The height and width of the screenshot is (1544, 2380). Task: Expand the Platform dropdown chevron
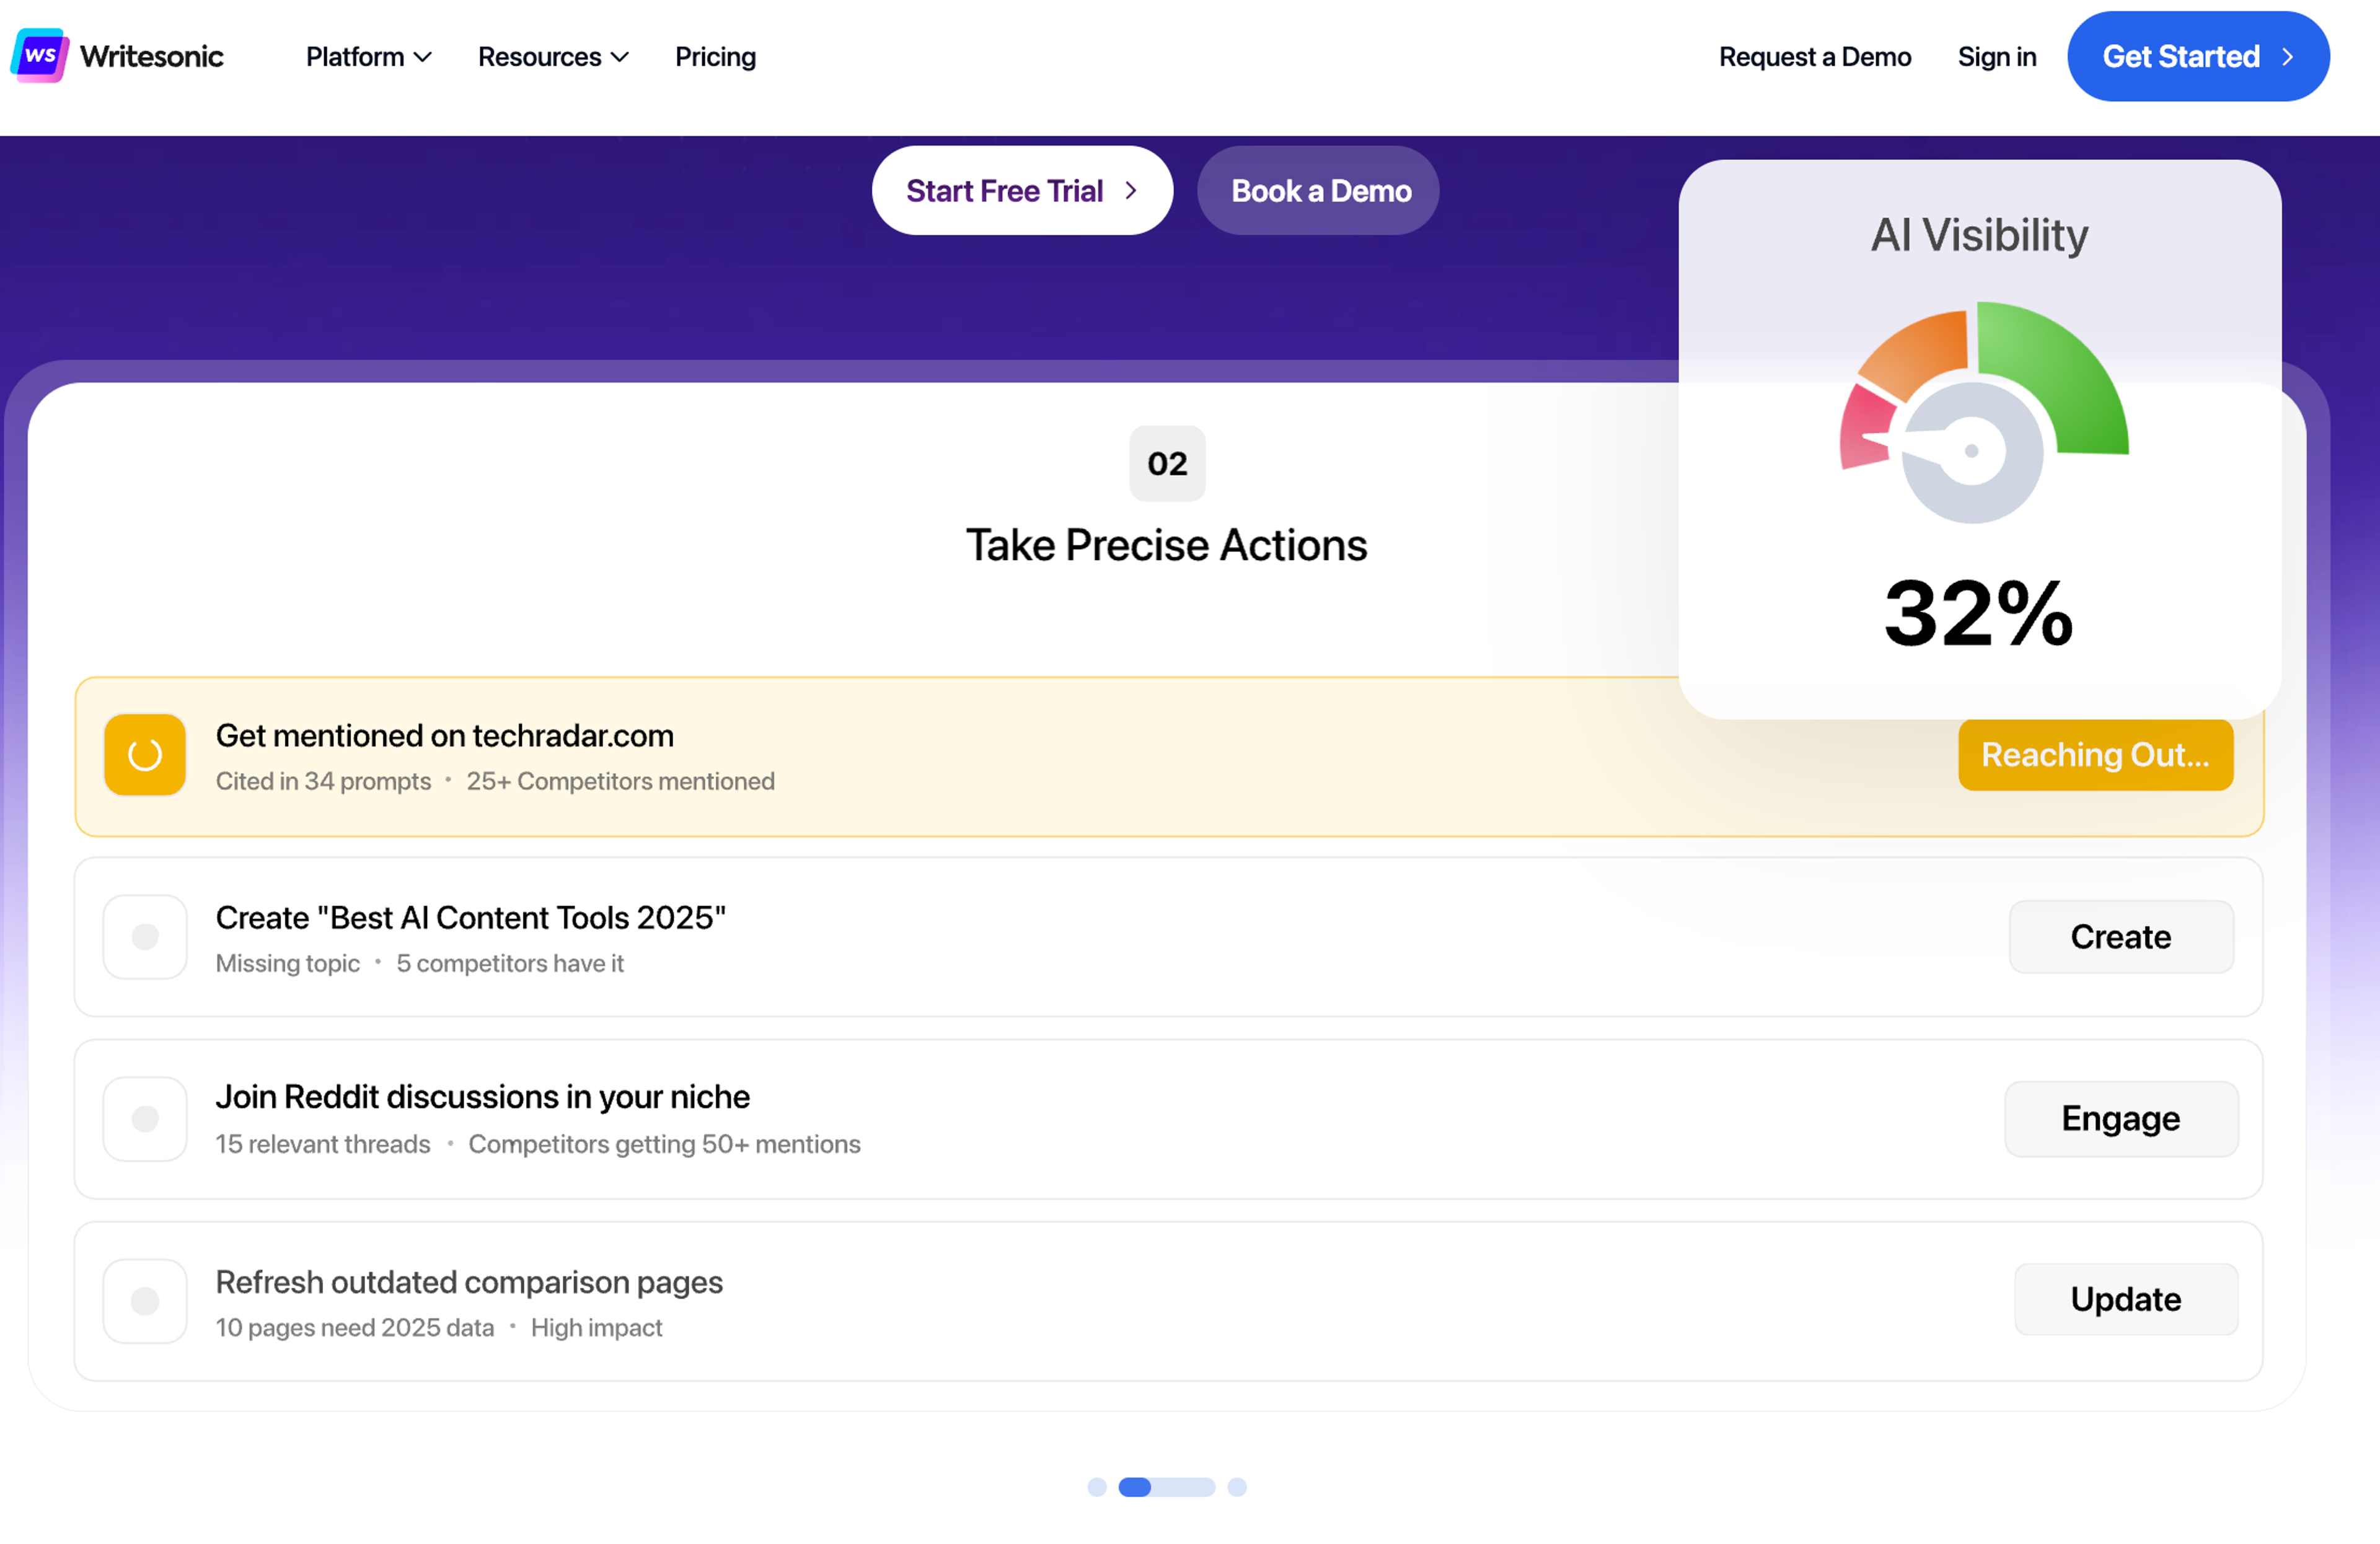coord(423,58)
